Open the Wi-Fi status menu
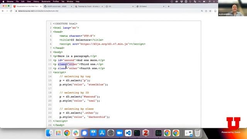 click(210, 2)
